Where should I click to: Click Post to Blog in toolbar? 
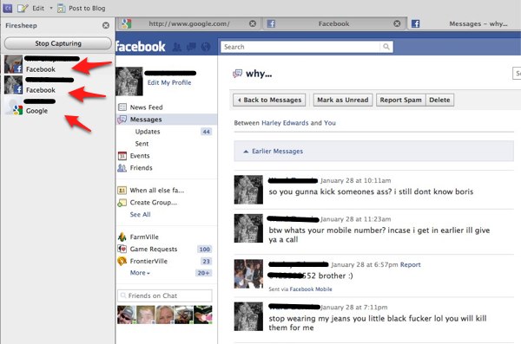coord(87,9)
